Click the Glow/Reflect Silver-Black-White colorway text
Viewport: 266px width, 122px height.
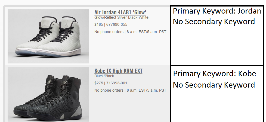coord(121,17)
